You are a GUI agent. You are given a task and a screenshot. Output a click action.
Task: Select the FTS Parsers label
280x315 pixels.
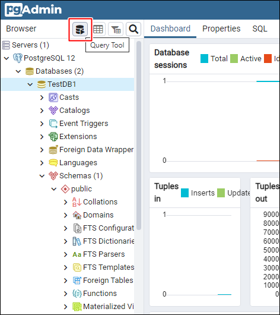(x=104, y=254)
